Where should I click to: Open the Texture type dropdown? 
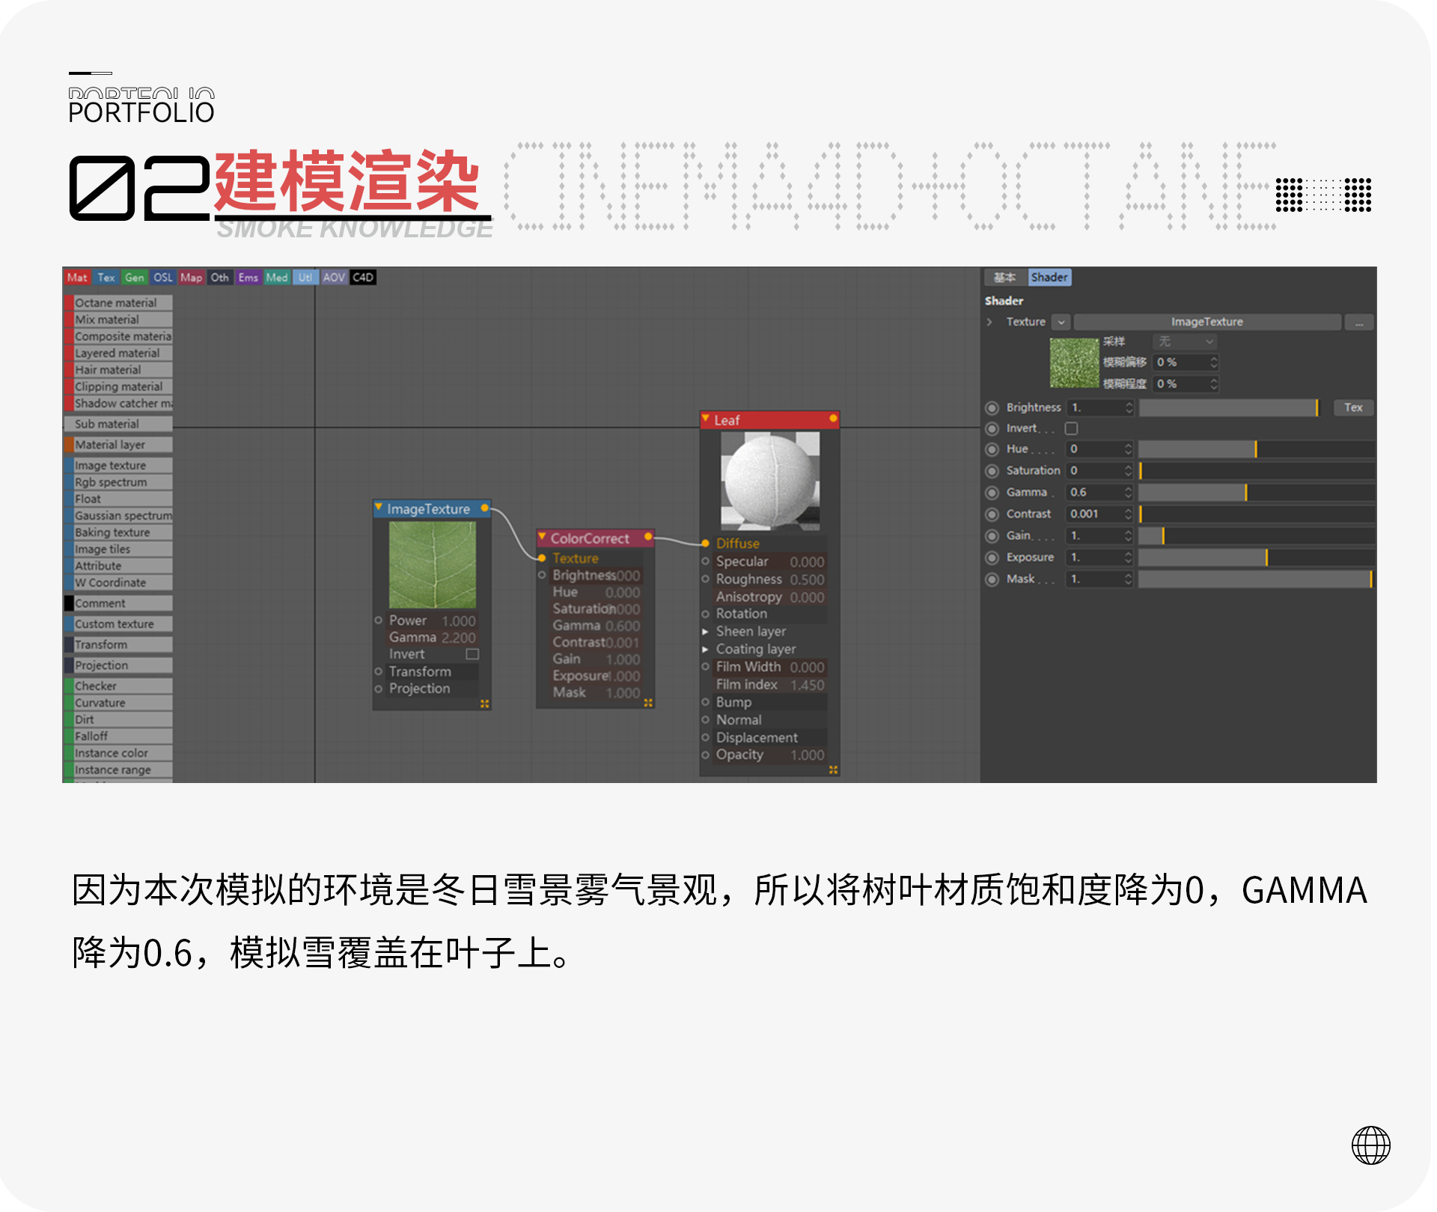1061,321
